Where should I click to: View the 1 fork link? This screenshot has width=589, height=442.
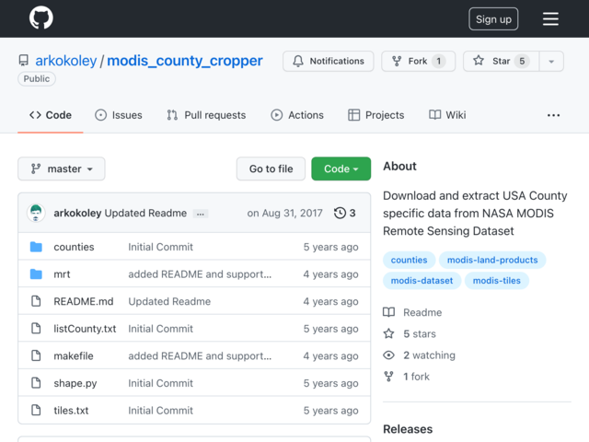[x=416, y=377]
